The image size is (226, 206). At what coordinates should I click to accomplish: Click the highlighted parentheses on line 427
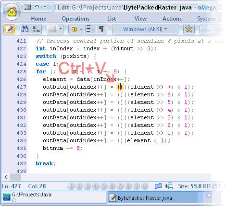coord(120,87)
